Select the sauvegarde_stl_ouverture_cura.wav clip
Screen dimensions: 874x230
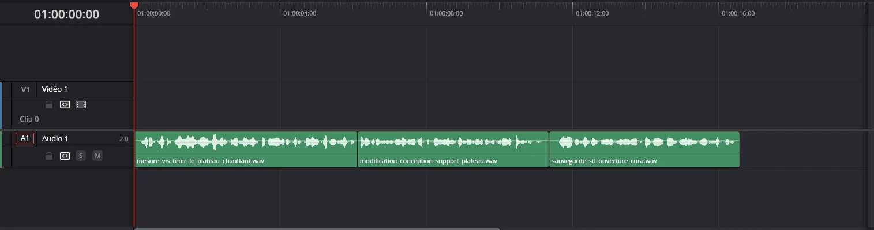click(644, 149)
